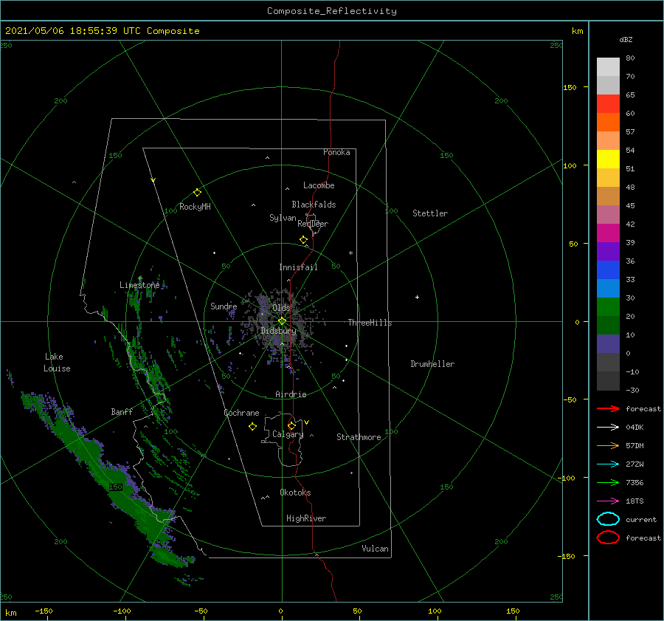Select the magenta 39-42 dBZ color band
The height and width of the screenshot is (621, 664).
pos(608,233)
